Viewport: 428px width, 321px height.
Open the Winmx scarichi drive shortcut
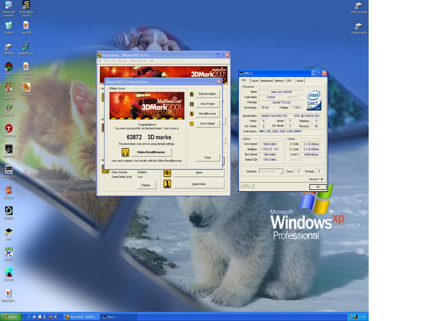(x=359, y=8)
